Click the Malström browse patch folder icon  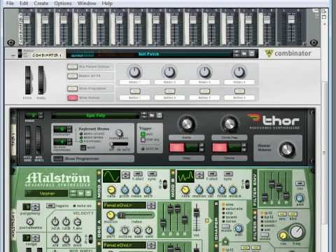click(x=80, y=193)
